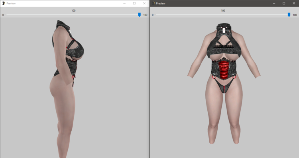Click the '0' minimum label in left Preview window

pos(3,15)
